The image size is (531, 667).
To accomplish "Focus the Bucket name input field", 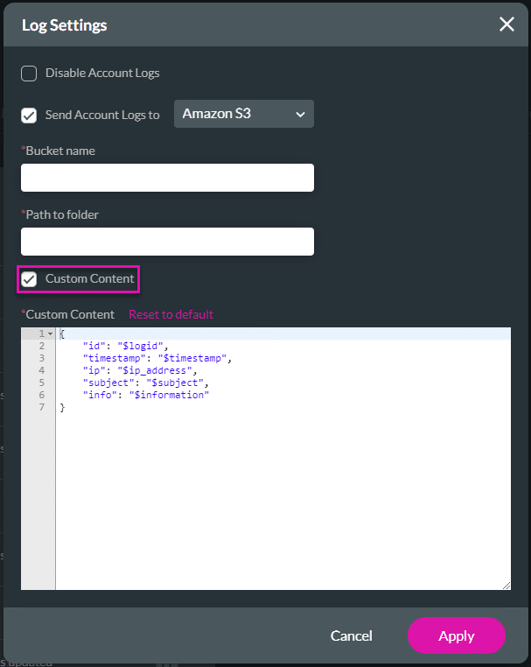I will 167,178.
